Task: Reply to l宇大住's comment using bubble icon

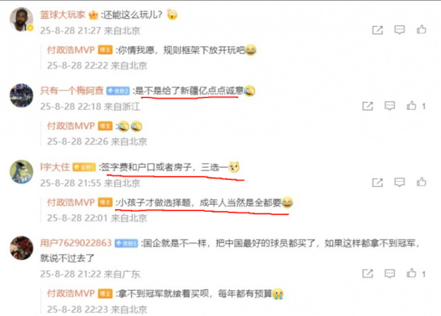Action: click(399, 182)
